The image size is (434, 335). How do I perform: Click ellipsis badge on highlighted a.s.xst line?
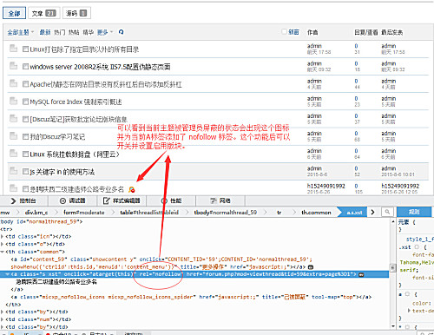point(361,274)
